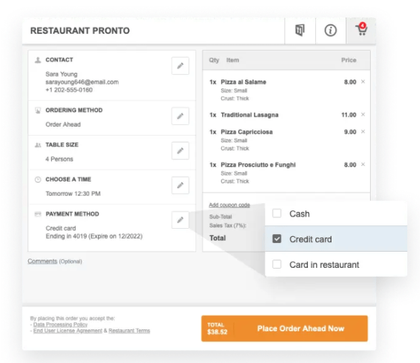Edit Table Size with pencil icon
The image size is (420, 363).
(180, 150)
